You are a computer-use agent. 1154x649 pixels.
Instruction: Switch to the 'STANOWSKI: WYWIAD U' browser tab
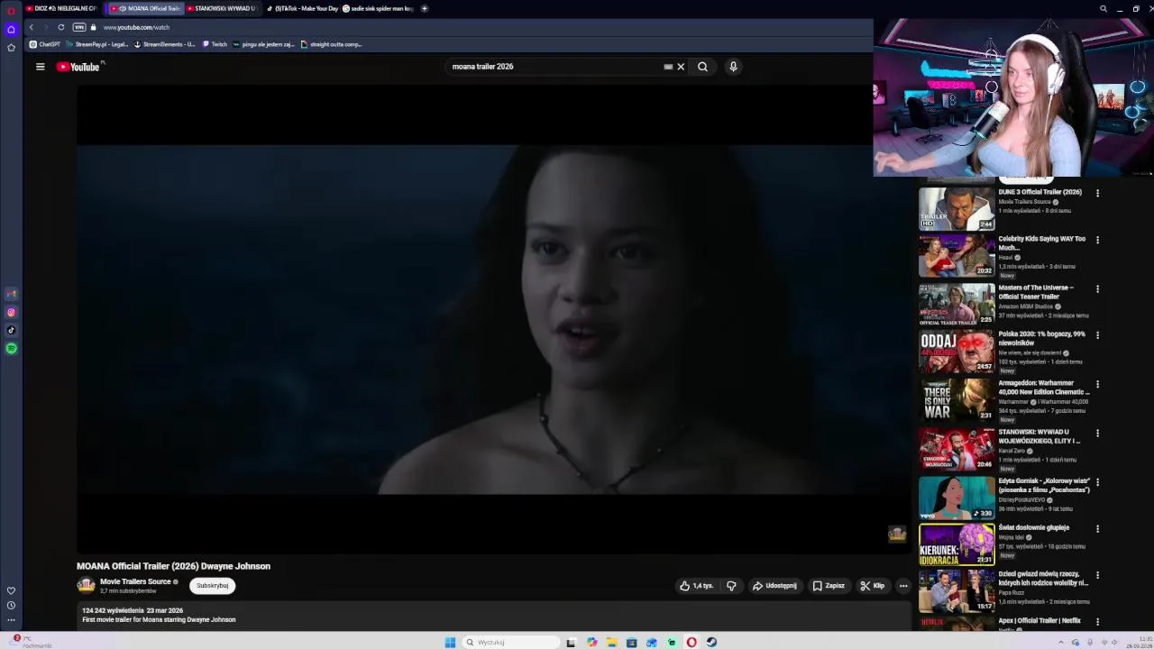pos(221,8)
